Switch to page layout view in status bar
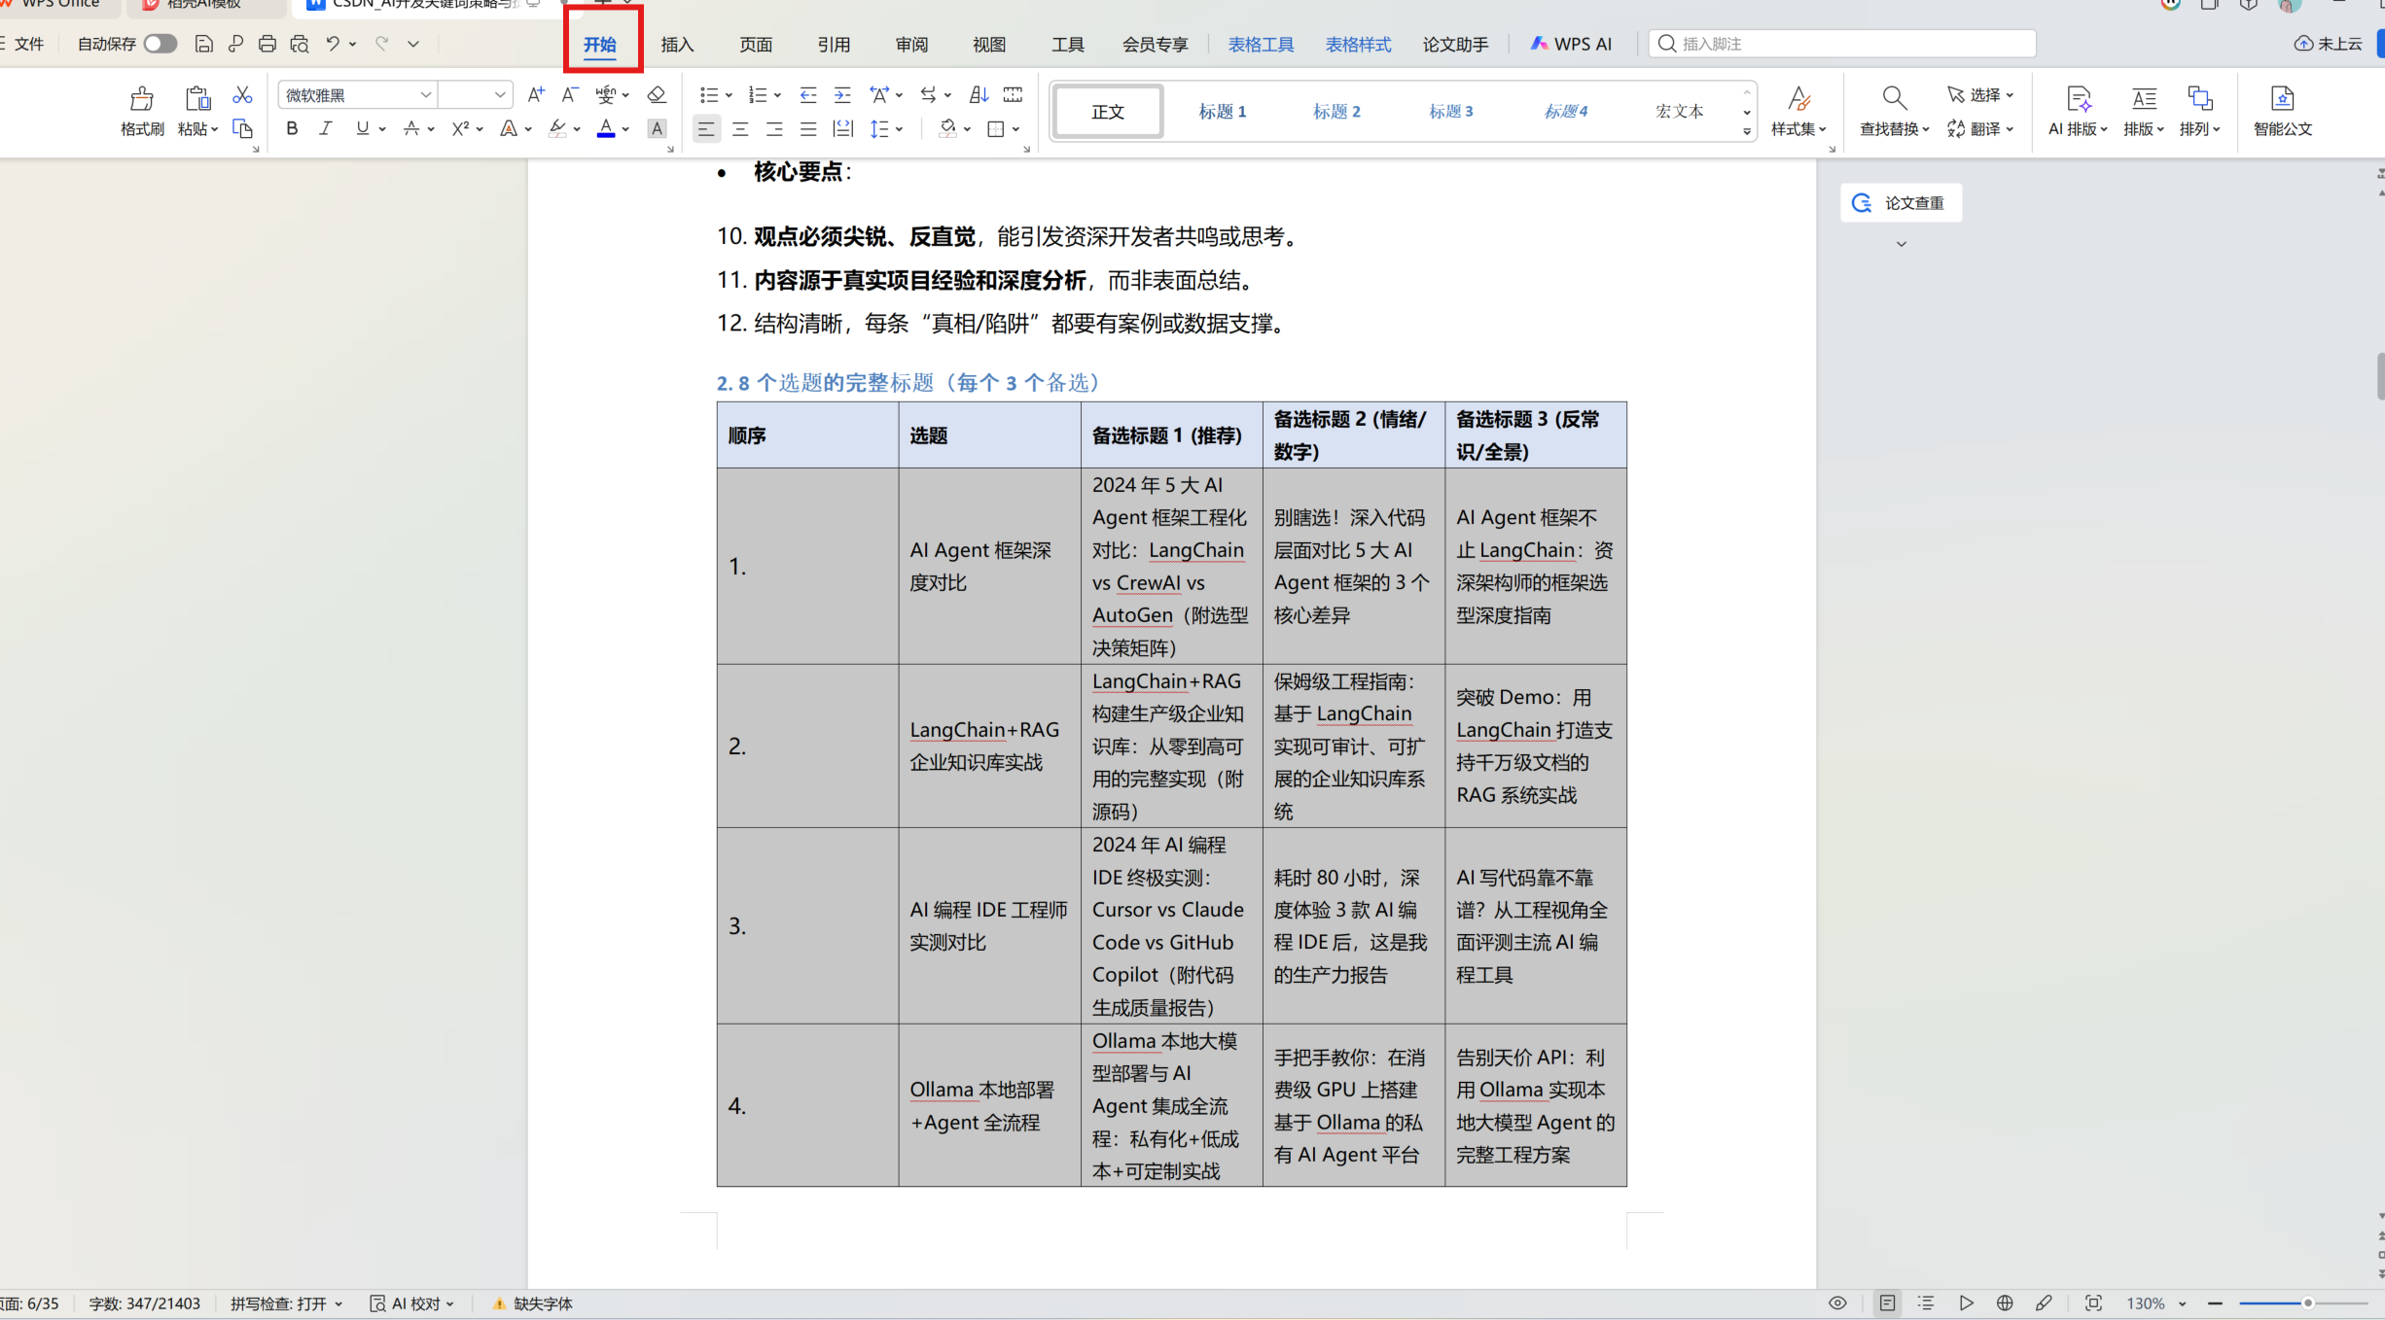Image resolution: width=2385 pixels, height=1320 pixels. click(x=1887, y=1303)
